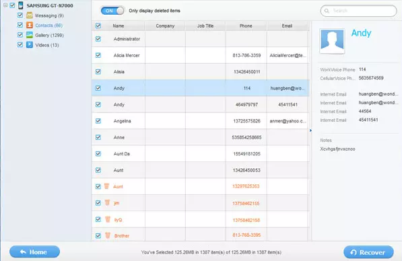The width and height of the screenshot is (402, 261).
Task: Uncheck the Alisia contact checkbox
Action: pyautogui.click(x=98, y=72)
